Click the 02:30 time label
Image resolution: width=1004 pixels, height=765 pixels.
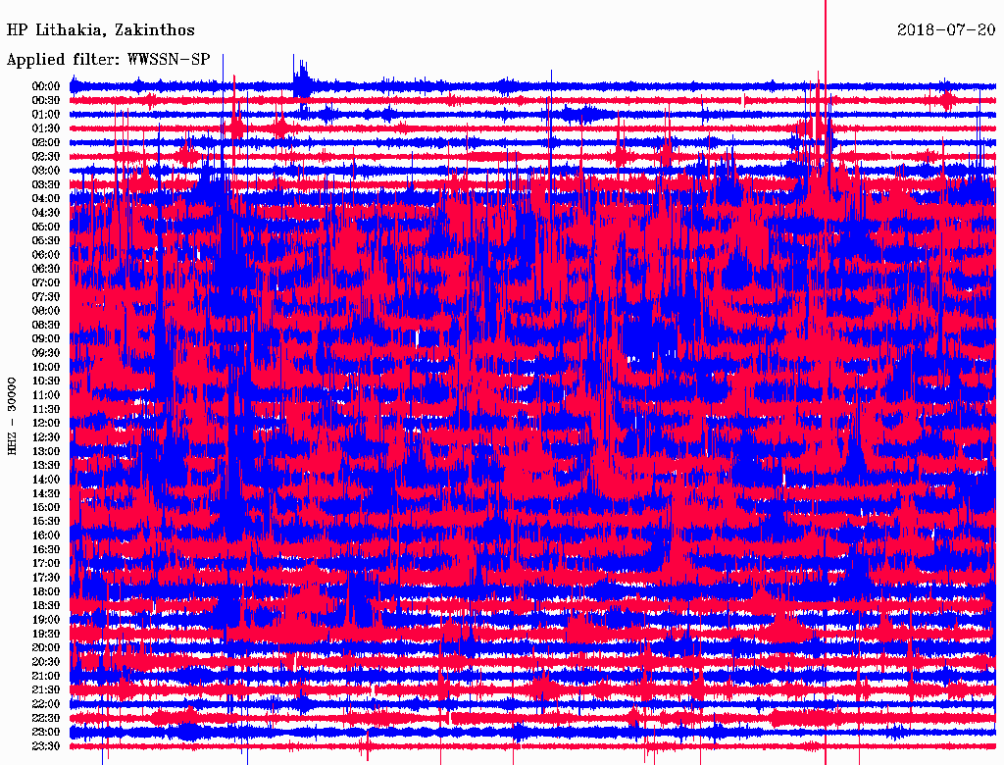point(46,156)
